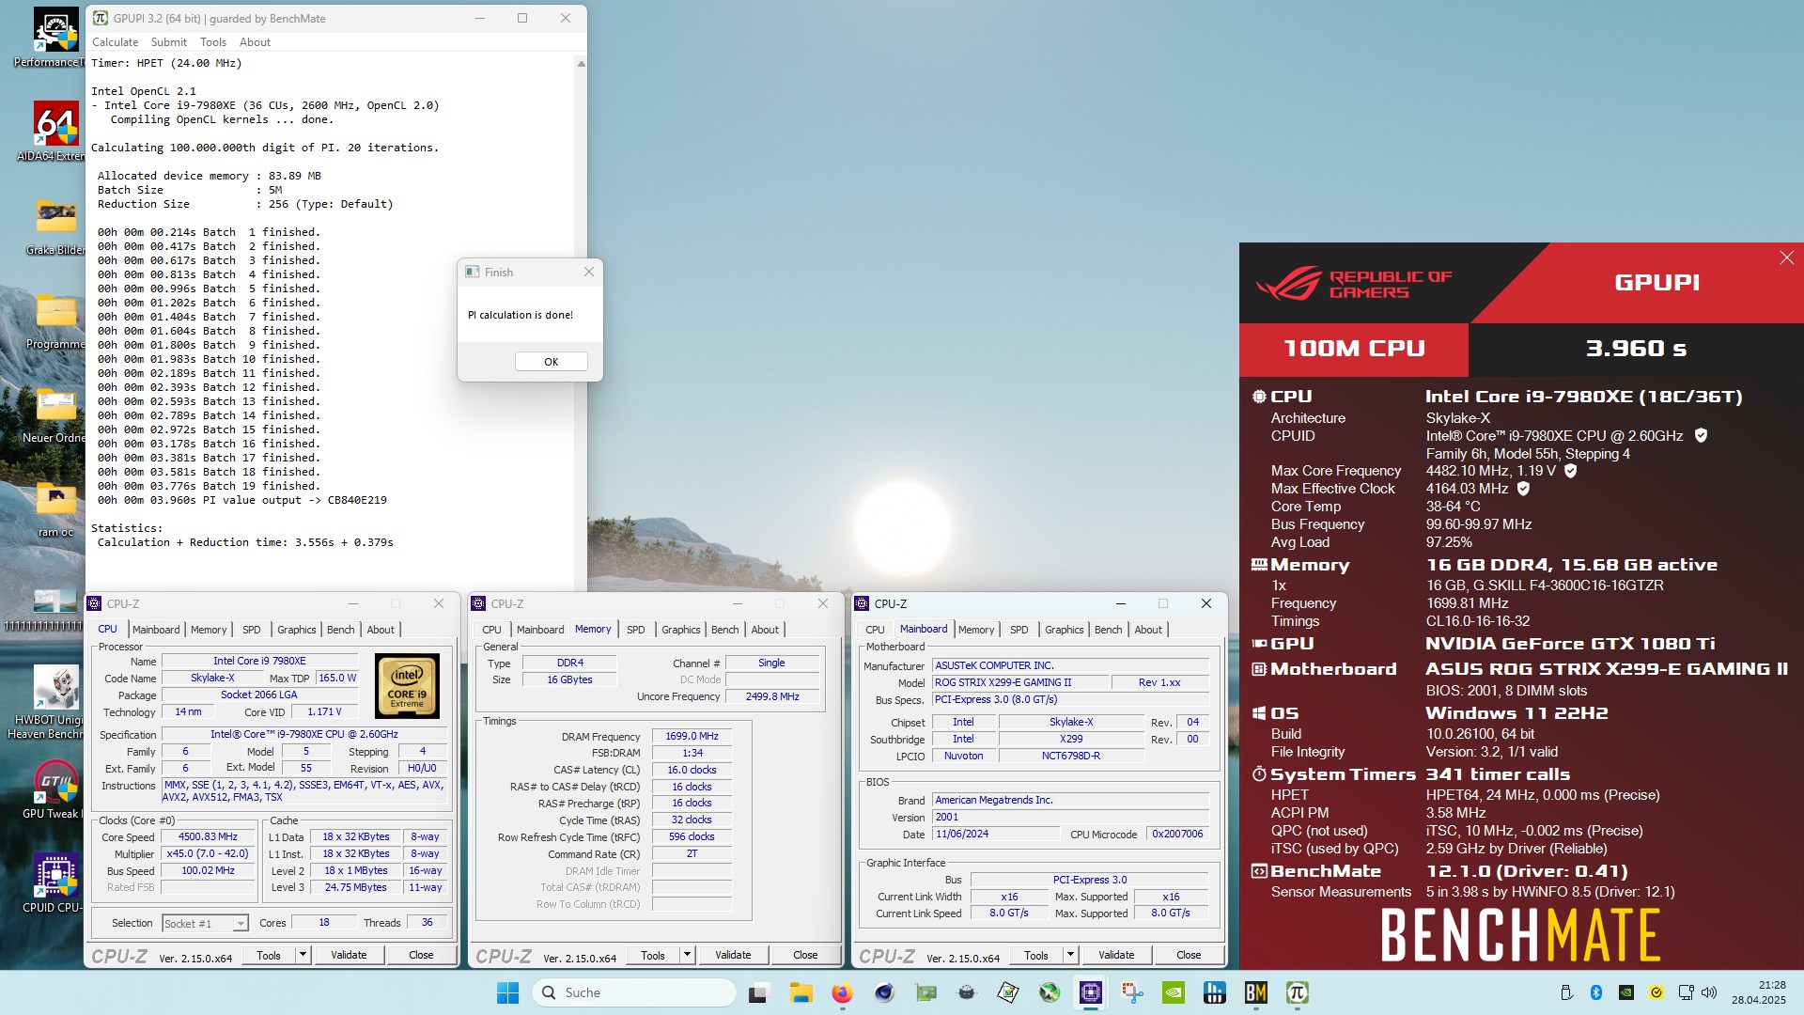
Task: Open HWBOT Unigine Heaven Benchmark shortcut
Action: click(x=56, y=700)
